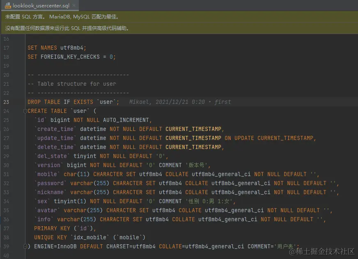Click the `info` column name
Viewport: 358px width, 259px height.
pos(44,220)
